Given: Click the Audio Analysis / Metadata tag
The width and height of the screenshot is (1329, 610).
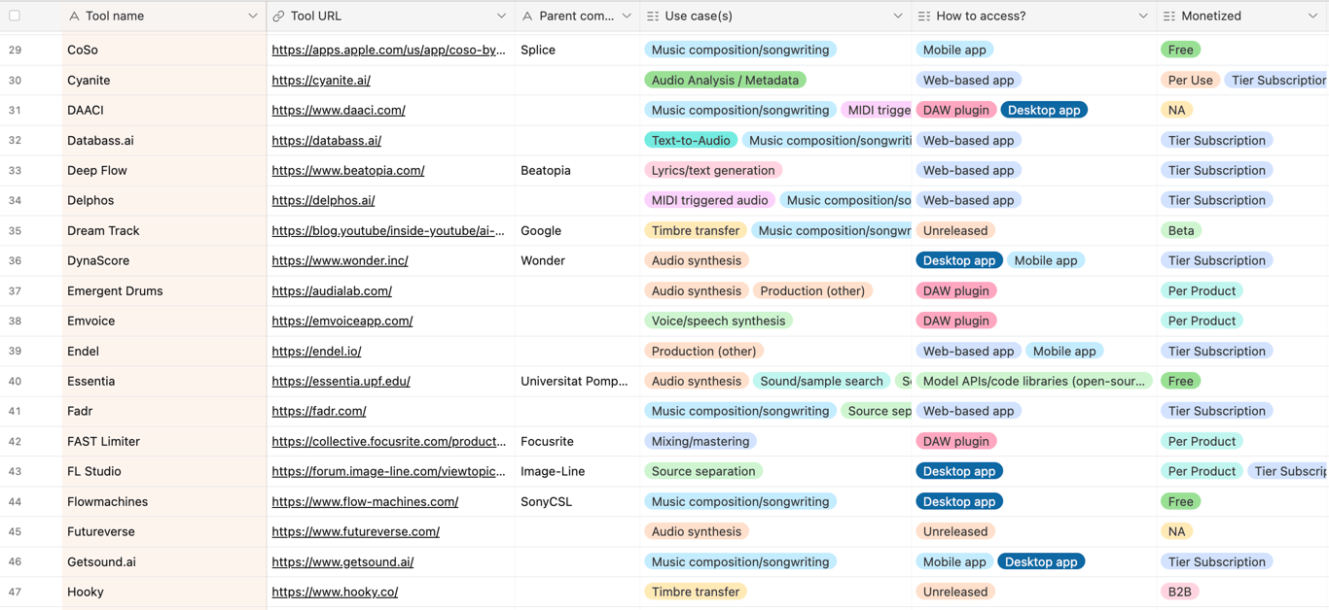Looking at the screenshot, I should coord(725,80).
